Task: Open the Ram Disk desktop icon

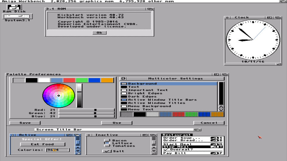Action: pyautogui.click(x=10, y=8)
